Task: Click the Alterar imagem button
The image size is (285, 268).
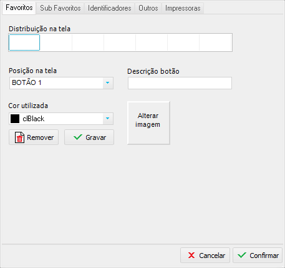Action: pos(148,123)
